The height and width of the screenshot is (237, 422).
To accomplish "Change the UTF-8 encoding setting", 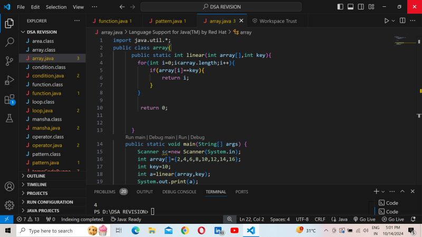I will [302, 219].
